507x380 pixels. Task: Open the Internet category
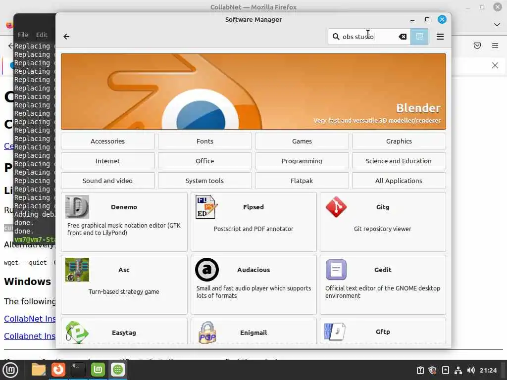coord(107,161)
